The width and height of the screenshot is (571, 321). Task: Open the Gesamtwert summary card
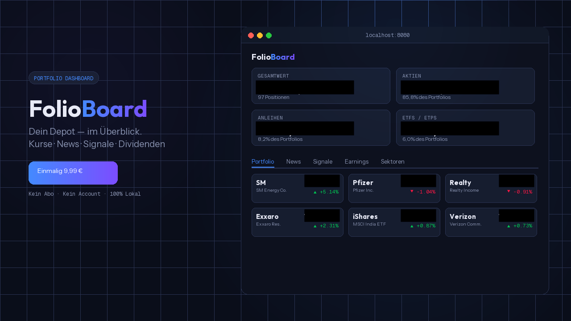(x=321, y=86)
